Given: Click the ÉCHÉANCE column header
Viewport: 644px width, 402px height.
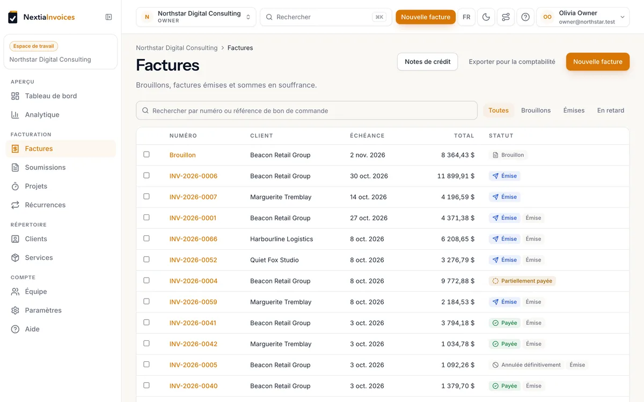Looking at the screenshot, I should pos(367,136).
